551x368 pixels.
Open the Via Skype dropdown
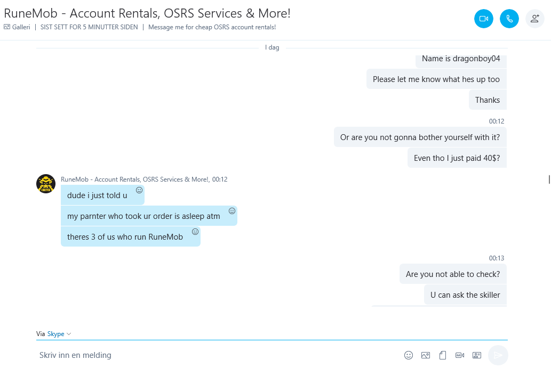point(59,333)
